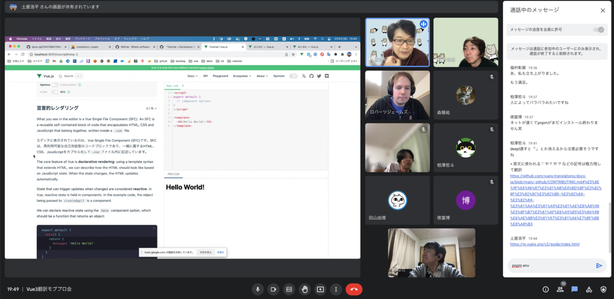614x299 pixels.
Task: Click the Vue.js Search box
Action: click(71, 76)
